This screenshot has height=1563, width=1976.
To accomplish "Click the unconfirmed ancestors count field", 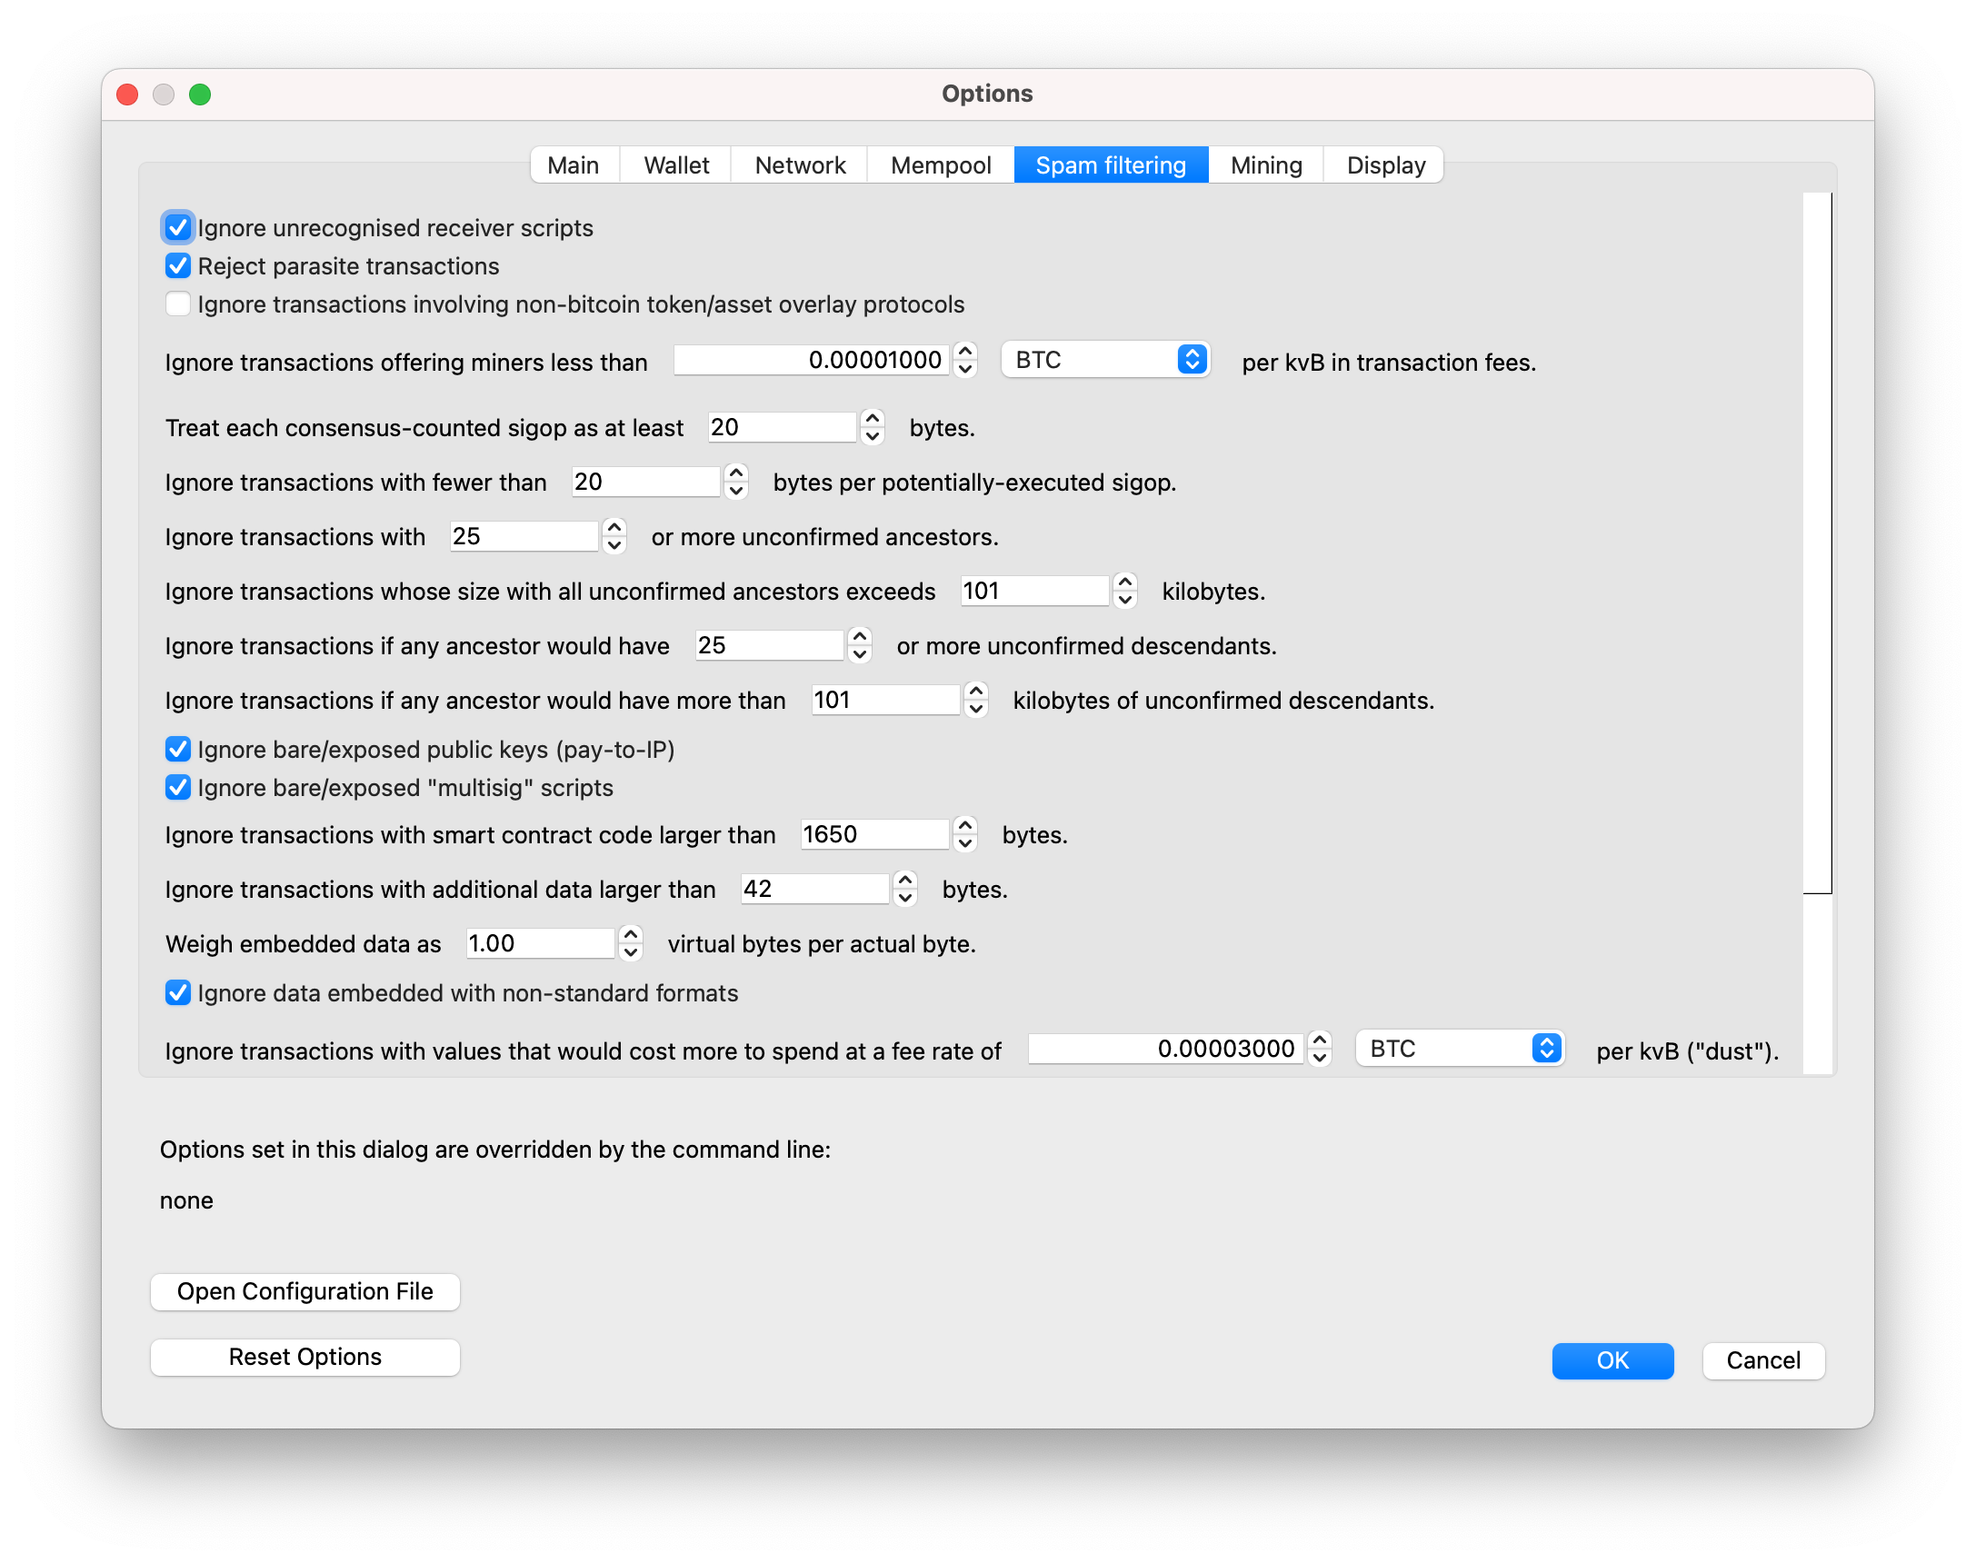I will (x=524, y=536).
